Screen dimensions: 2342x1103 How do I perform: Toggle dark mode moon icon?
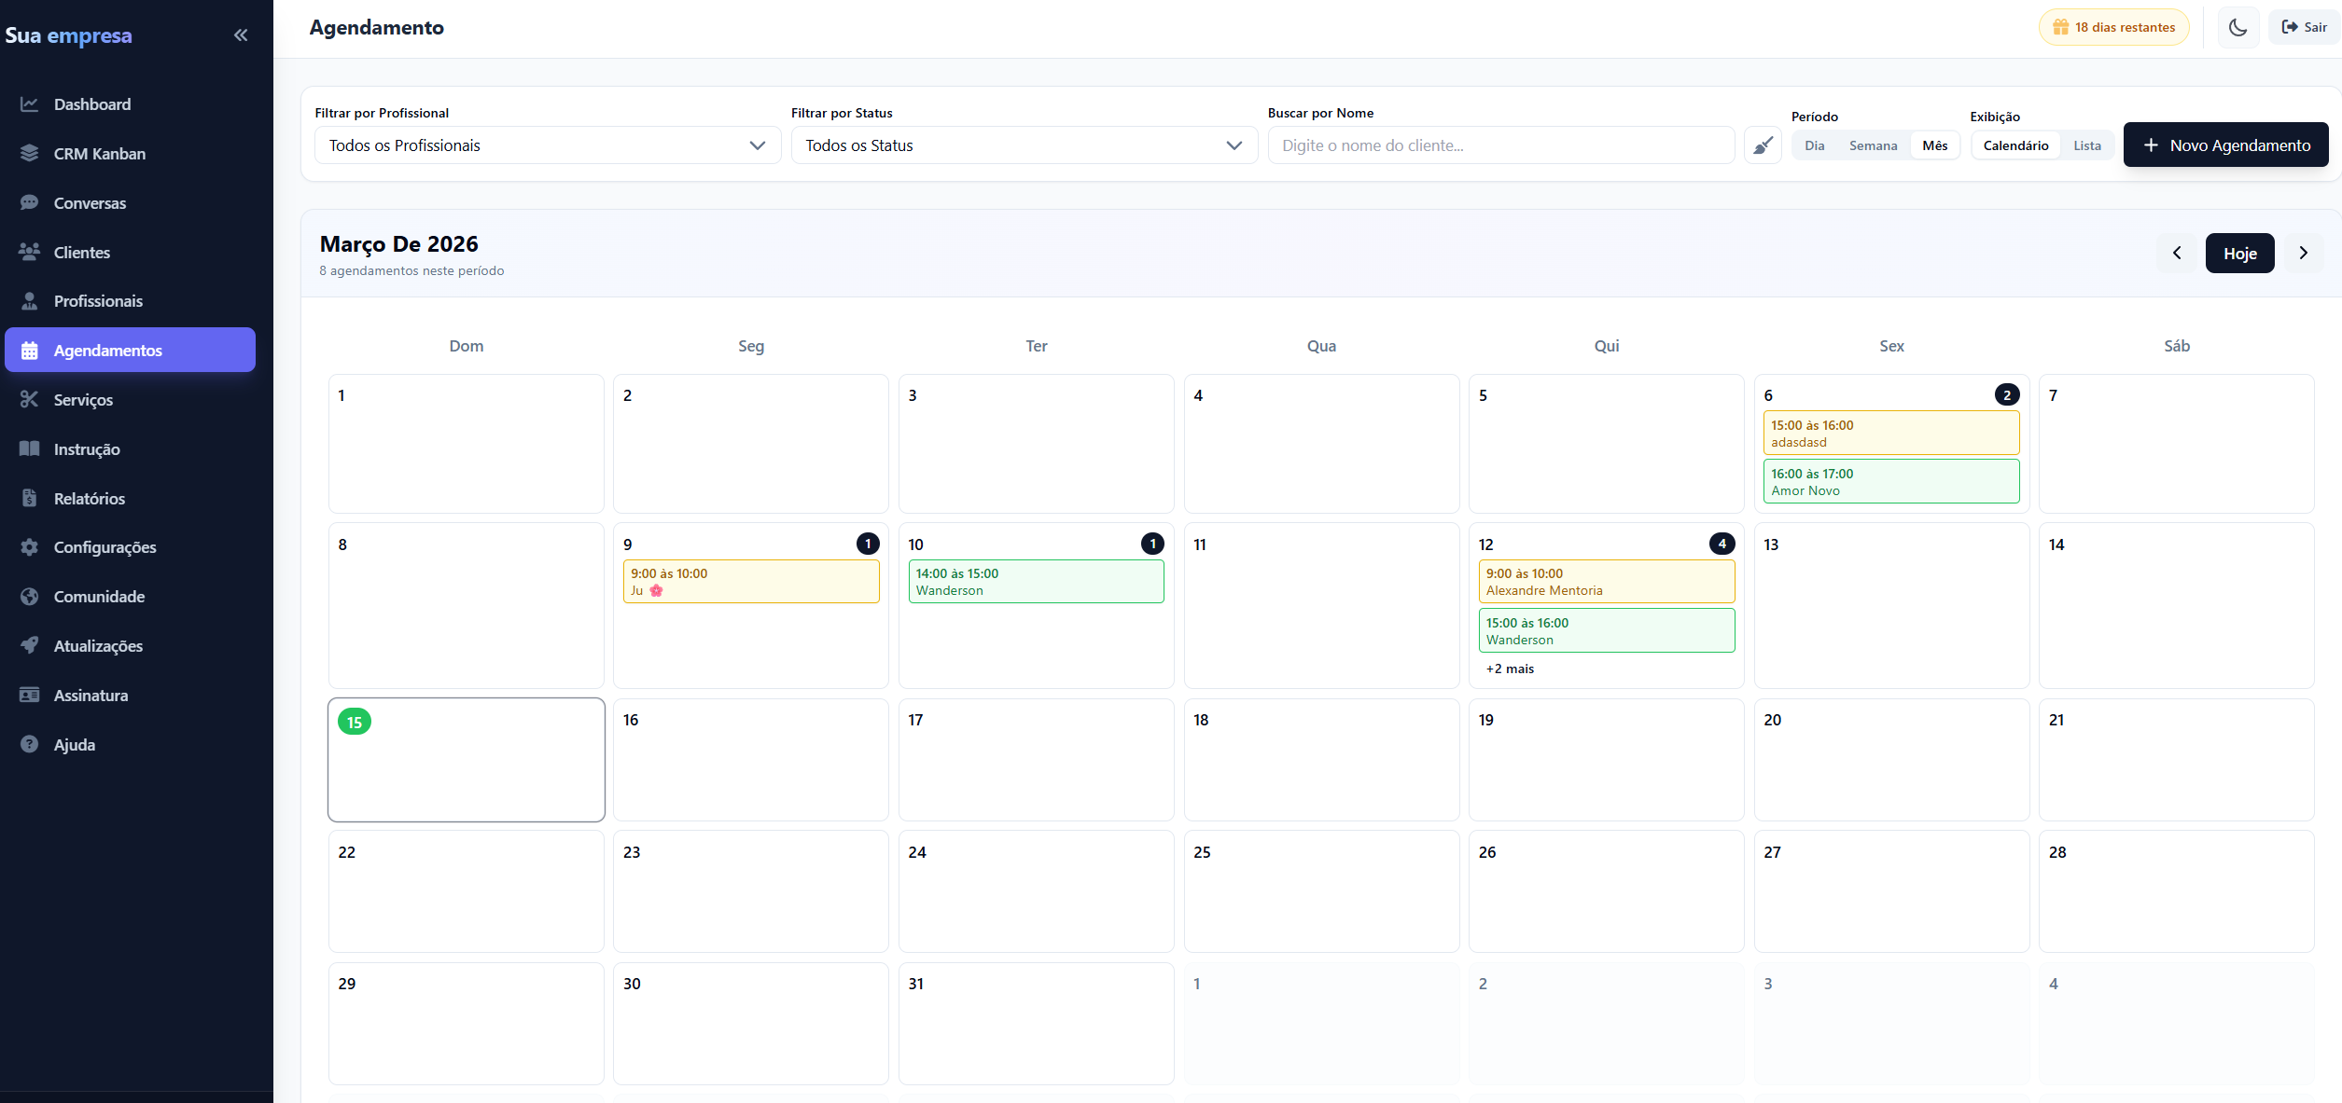[x=2237, y=27]
